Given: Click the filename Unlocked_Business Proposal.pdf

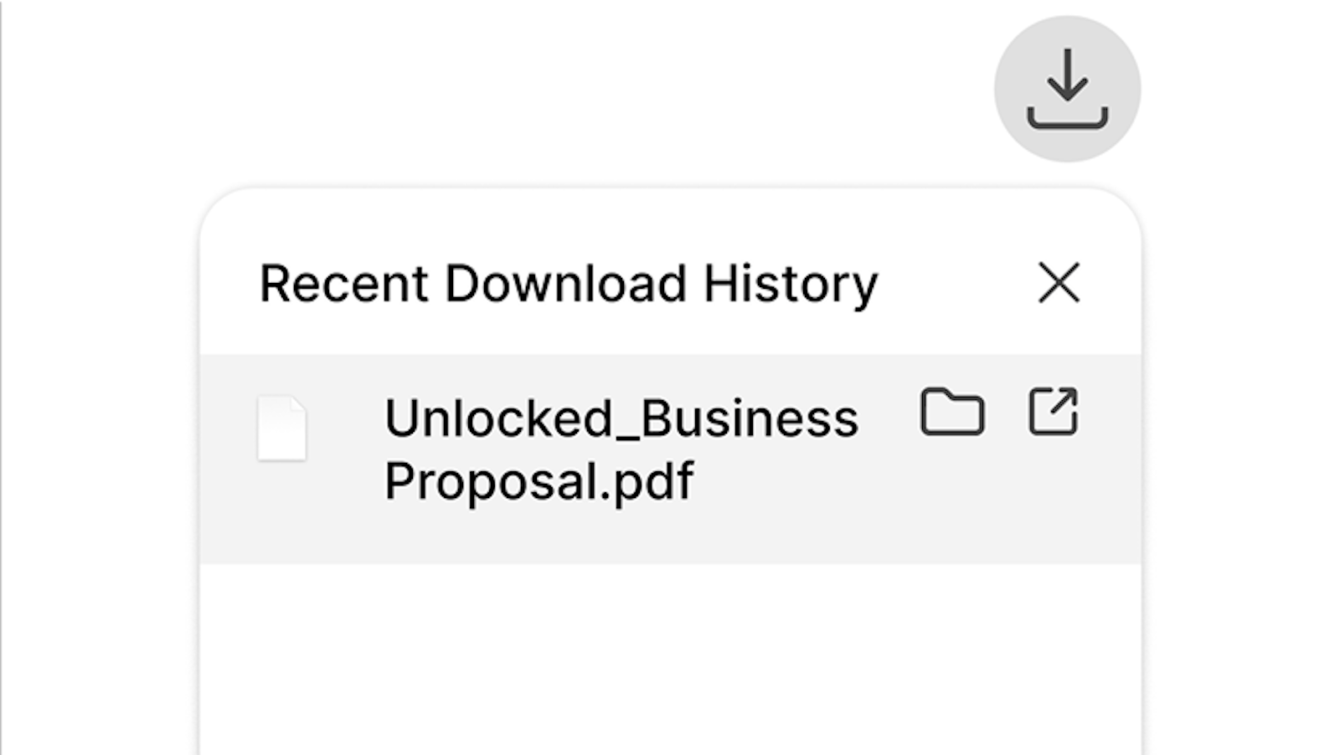Looking at the screenshot, I should point(621,446).
